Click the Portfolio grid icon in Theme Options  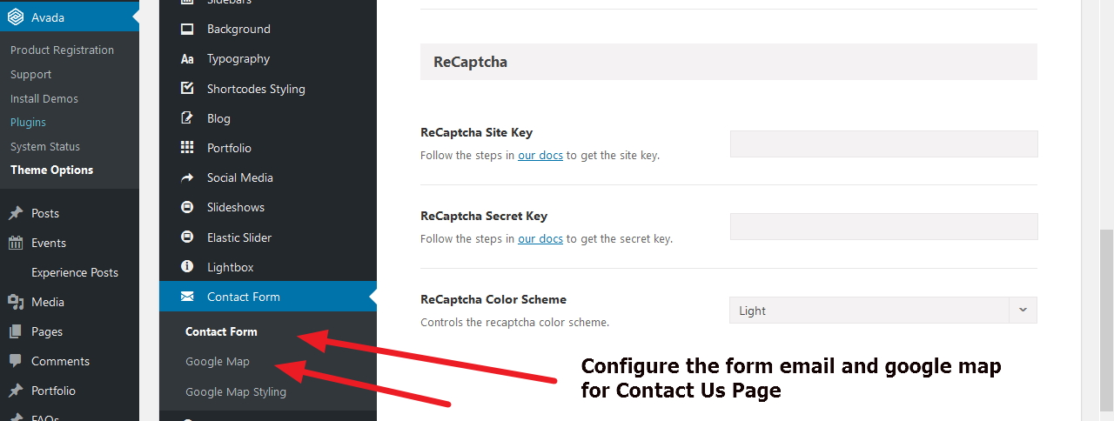click(x=187, y=148)
